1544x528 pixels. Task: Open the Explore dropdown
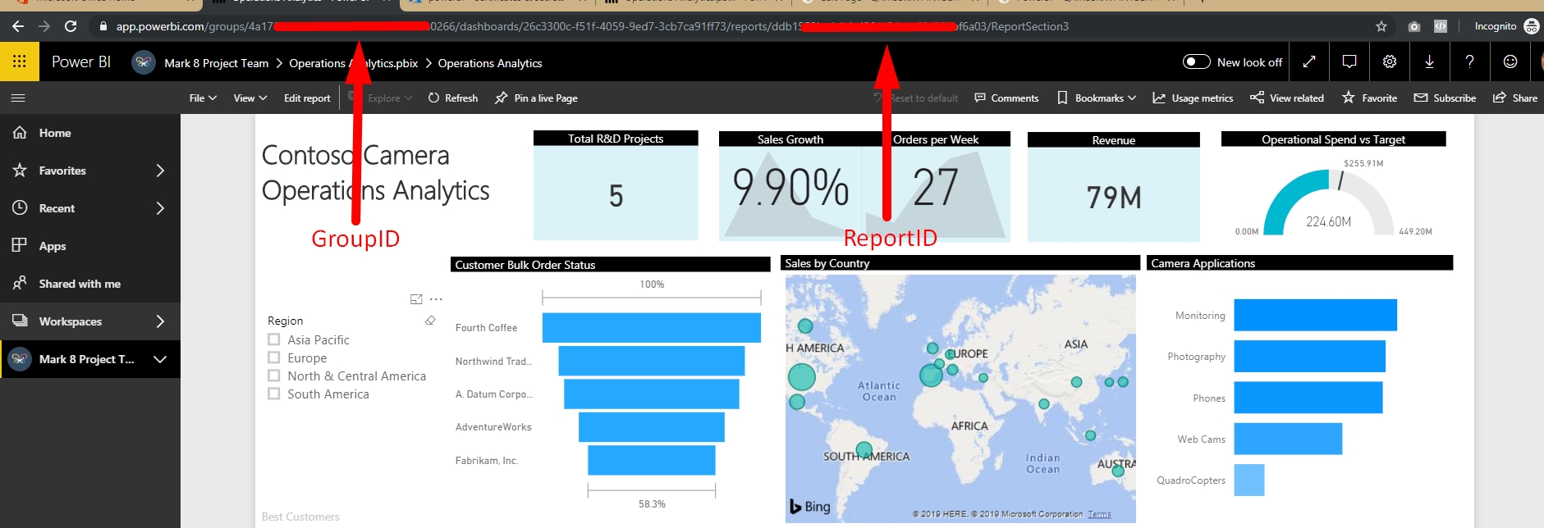[389, 98]
